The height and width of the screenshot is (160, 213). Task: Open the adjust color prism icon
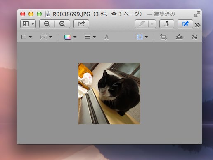(x=179, y=37)
